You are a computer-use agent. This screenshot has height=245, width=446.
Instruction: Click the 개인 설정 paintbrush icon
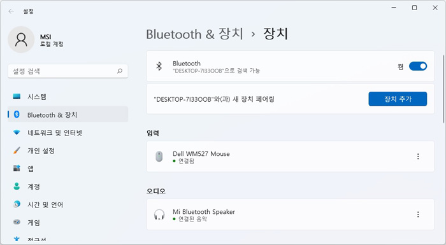click(17, 151)
